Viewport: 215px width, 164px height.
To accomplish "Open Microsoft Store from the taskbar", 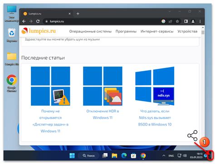I will (x=133, y=155).
